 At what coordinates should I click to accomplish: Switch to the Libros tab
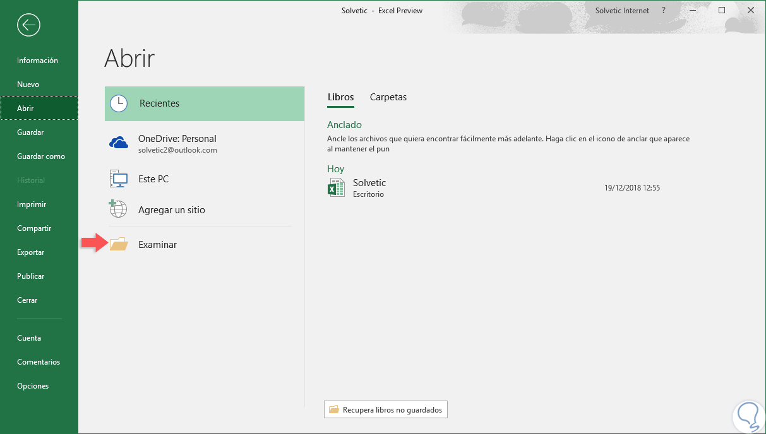tap(341, 97)
